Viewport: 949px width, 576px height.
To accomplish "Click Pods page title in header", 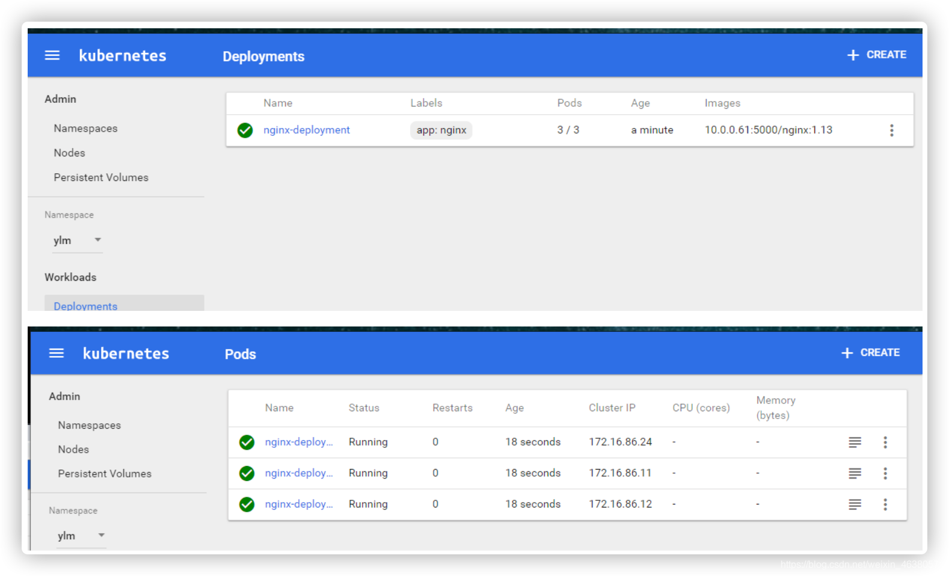I will point(241,354).
